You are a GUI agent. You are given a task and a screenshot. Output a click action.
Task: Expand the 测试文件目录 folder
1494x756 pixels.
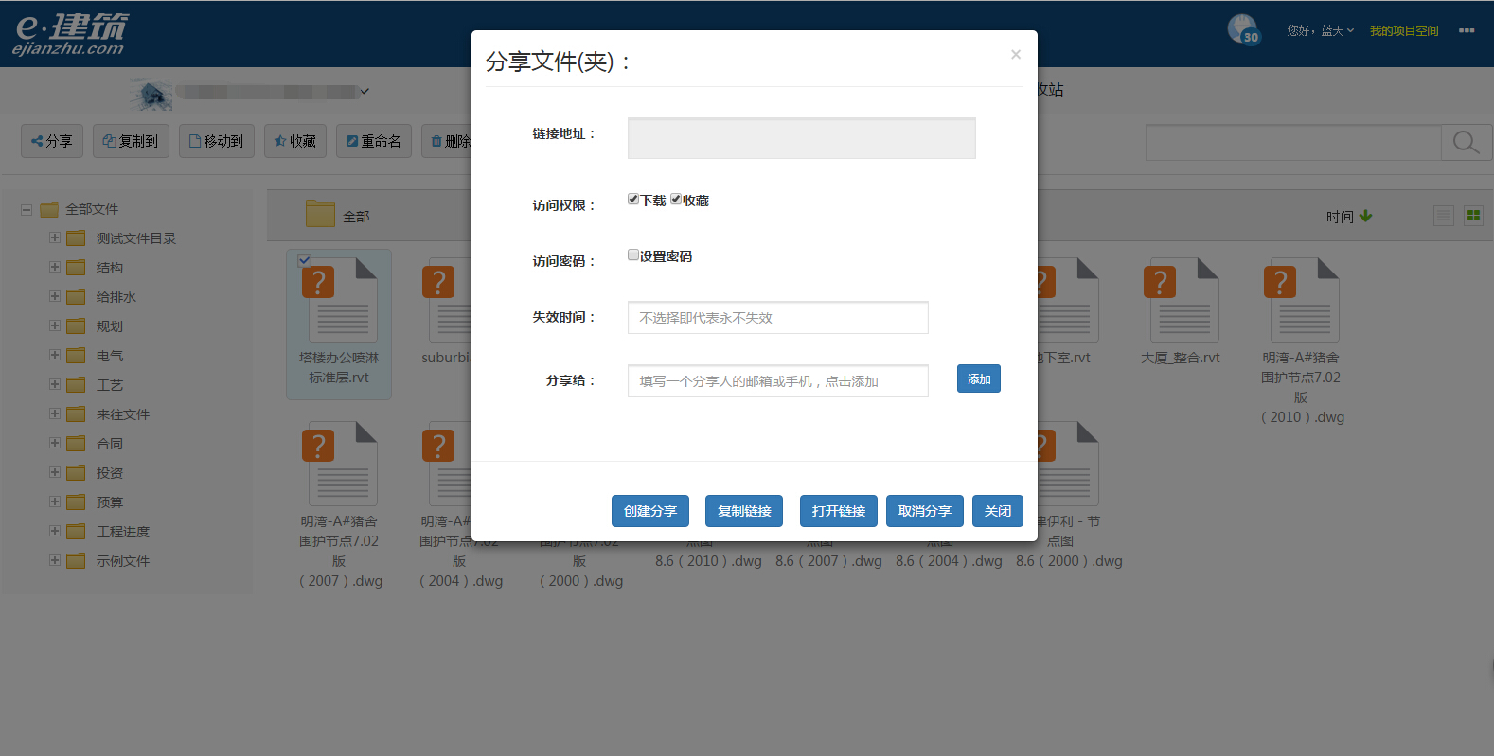click(x=55, y=237)
